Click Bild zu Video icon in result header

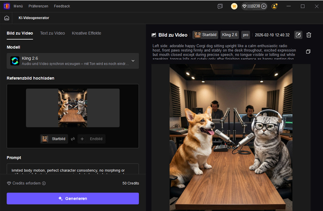pos(154,35)
